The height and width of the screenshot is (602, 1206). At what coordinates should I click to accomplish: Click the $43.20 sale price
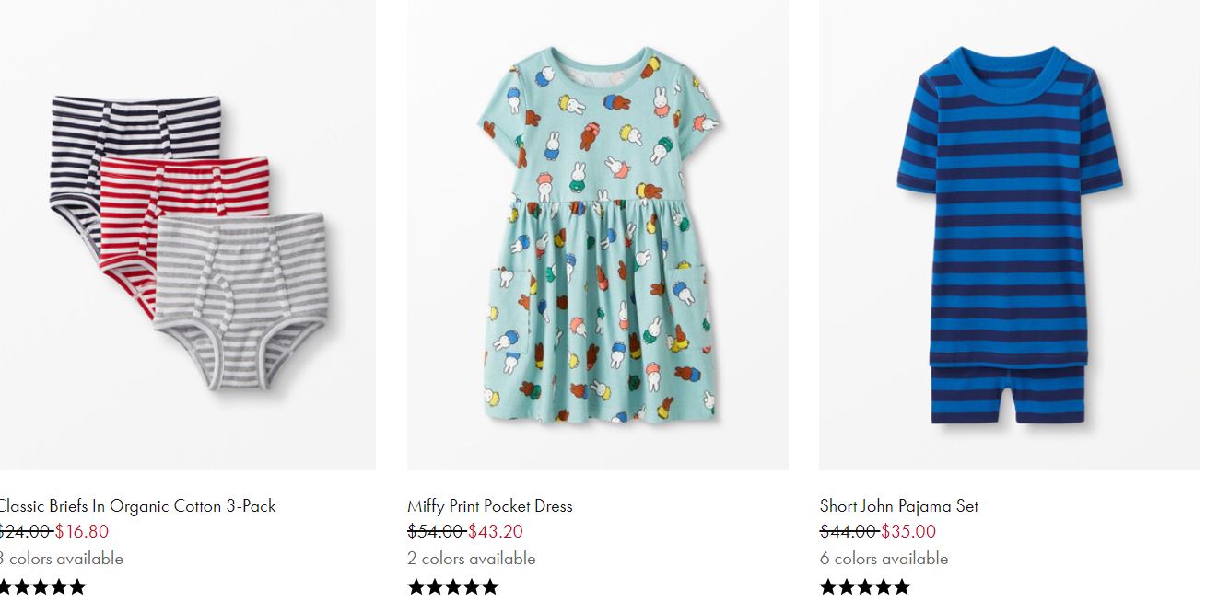pyautogui.click(x=496, y=531)
